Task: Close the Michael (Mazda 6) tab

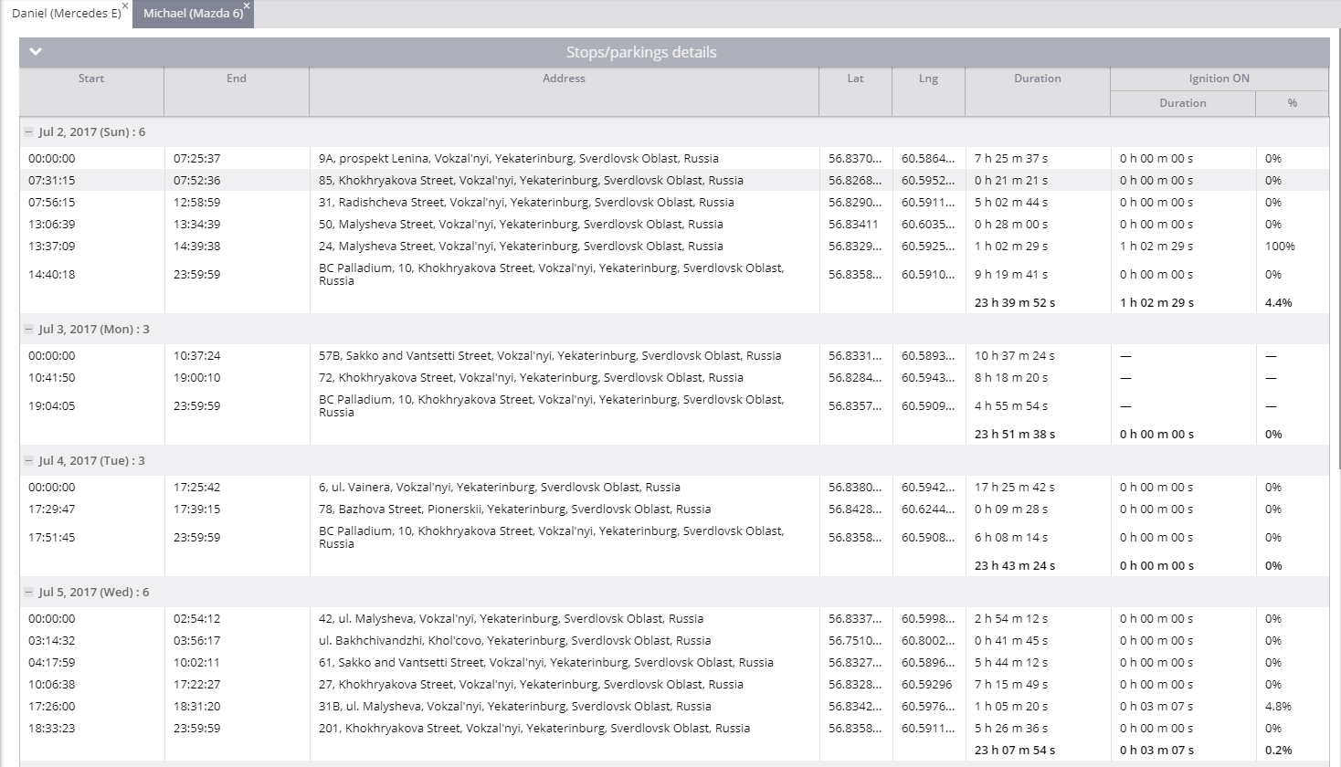Action: [247, 5]
